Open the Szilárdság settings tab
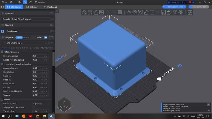This screenshot has width=212, height=119. (x=16, y=48)
